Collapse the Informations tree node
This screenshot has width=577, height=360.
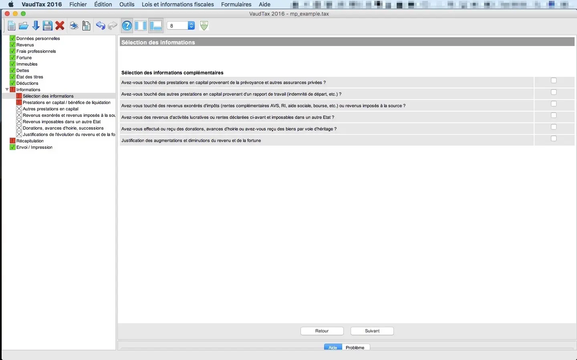[7, 90]
